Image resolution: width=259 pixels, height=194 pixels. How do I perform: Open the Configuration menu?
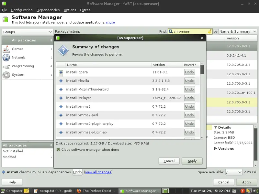coord(22,10)
